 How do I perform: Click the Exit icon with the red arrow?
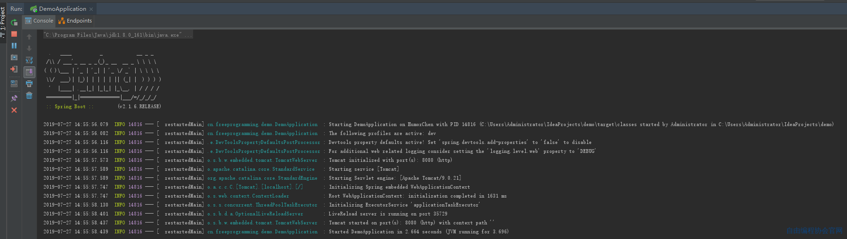pyautogui.click(x=14, y=69)
